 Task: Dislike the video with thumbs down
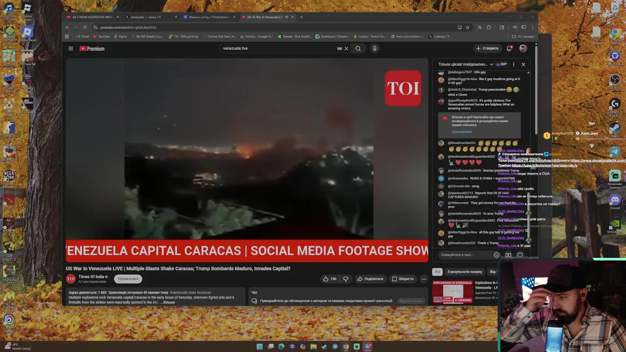coord(346,279)
